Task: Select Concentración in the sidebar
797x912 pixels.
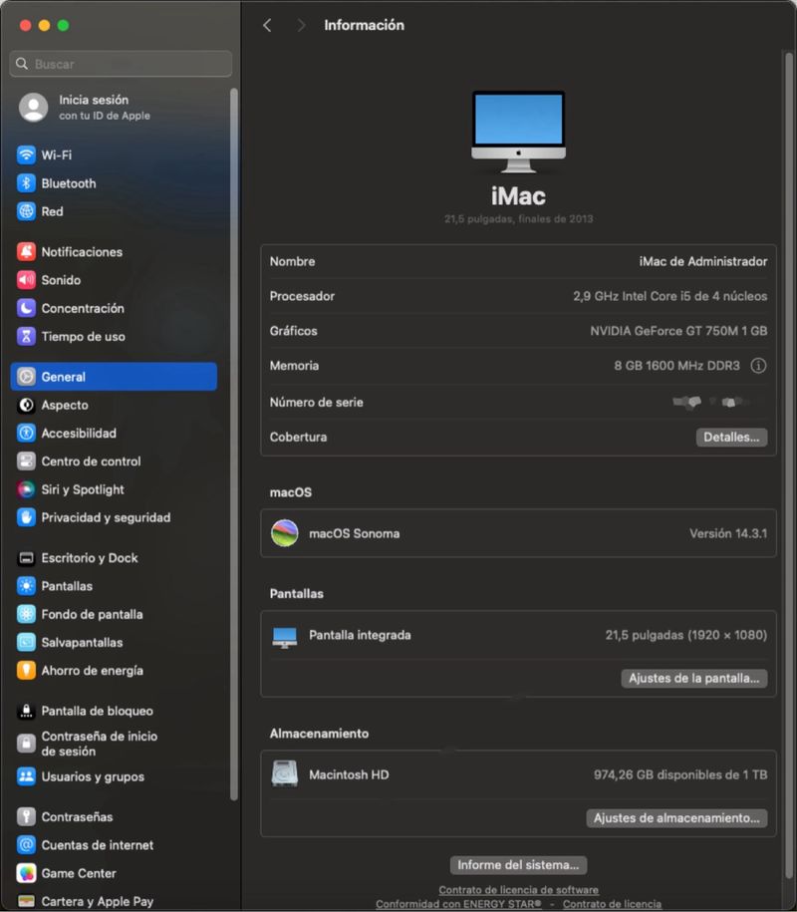Action: tap(114, 308)
